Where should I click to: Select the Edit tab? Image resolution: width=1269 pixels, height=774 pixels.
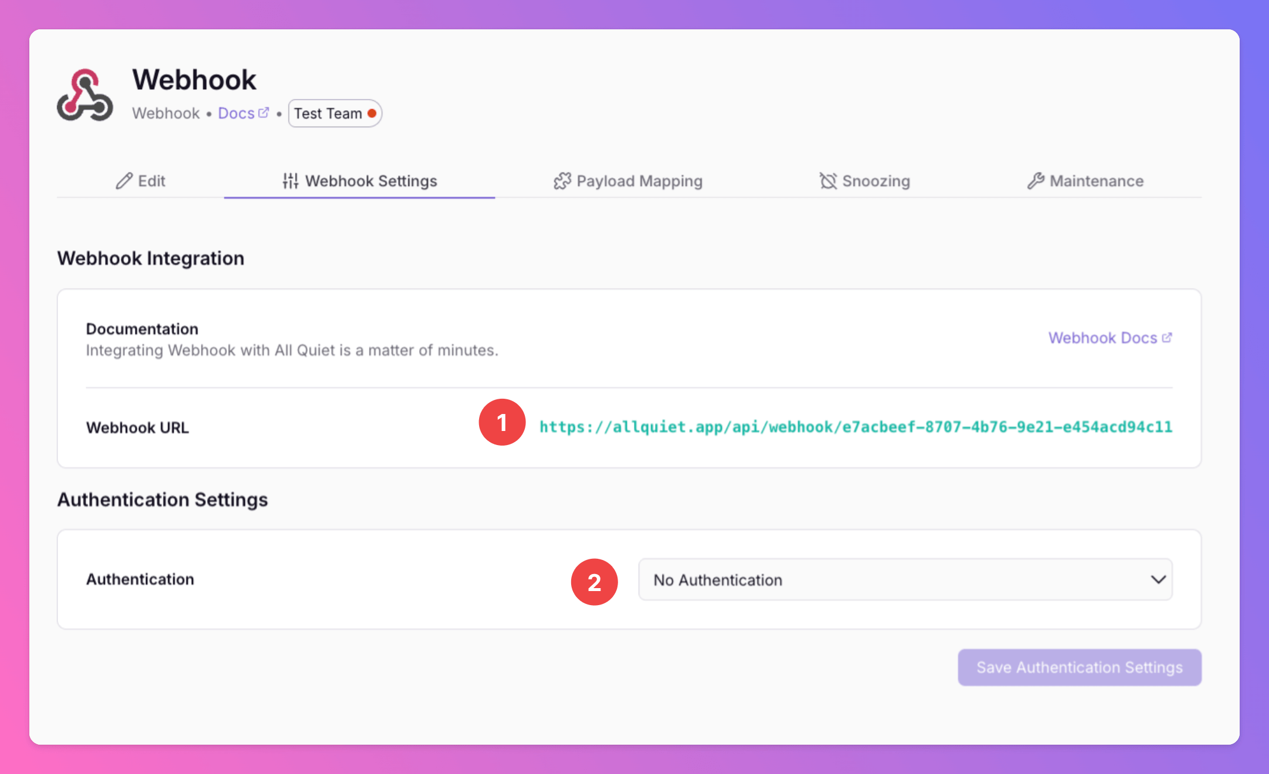[x=151, y=181]
